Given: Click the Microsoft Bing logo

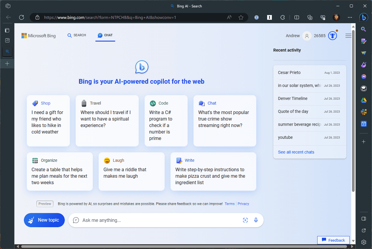Looking at the screenshot, I should click(x=39, y=36).
